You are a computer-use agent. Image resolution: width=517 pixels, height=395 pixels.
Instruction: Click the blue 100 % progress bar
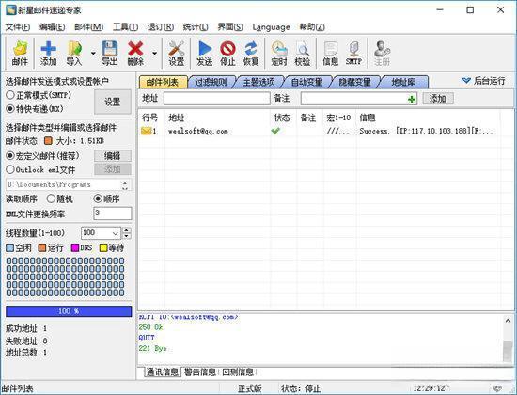tap(69, 311)
